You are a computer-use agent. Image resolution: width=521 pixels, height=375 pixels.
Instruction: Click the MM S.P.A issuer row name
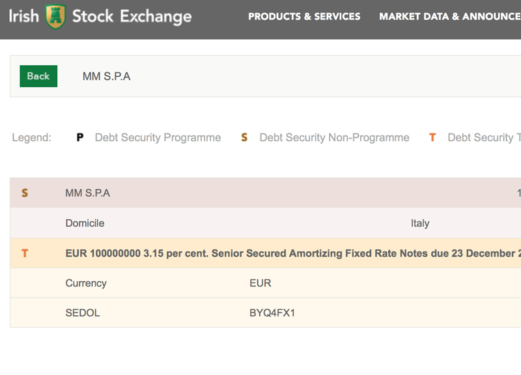(87, 193)
